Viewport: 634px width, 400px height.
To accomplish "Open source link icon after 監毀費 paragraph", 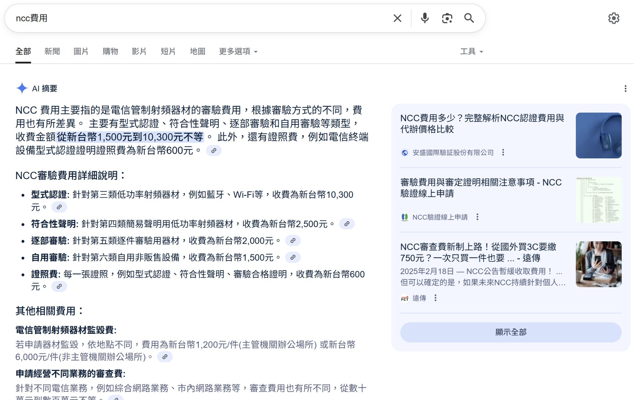I will [165, 357].
